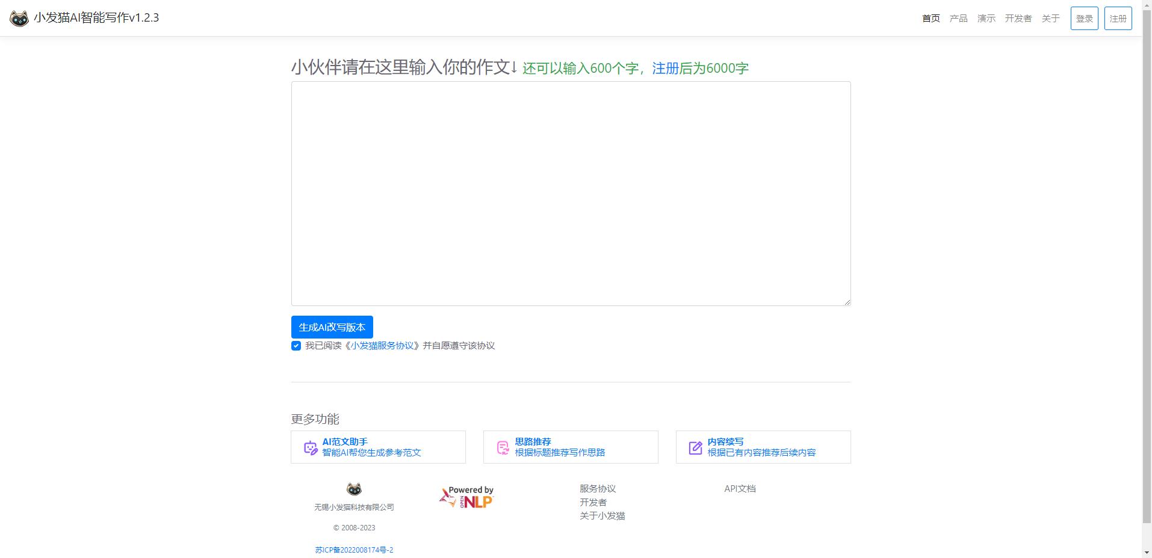
Task: Click the ICP license number link
Action: [x=354, y=550]
